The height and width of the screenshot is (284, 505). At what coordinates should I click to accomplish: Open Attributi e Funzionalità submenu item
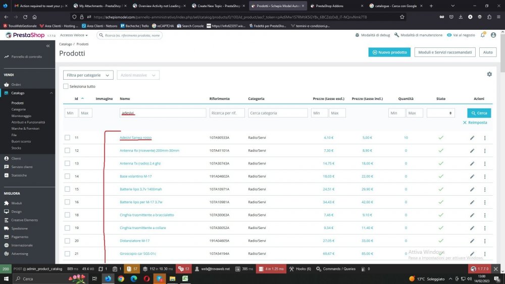[x=28, y=122]
